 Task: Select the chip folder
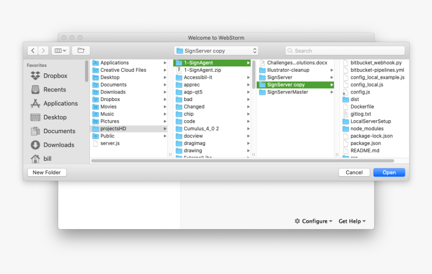click(x=212, y=114)
